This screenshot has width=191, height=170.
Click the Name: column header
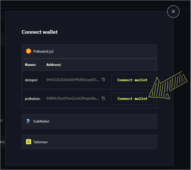pyautogui.click(x=30, y=65)
